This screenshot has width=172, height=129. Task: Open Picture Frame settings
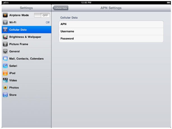pos(26,44)
